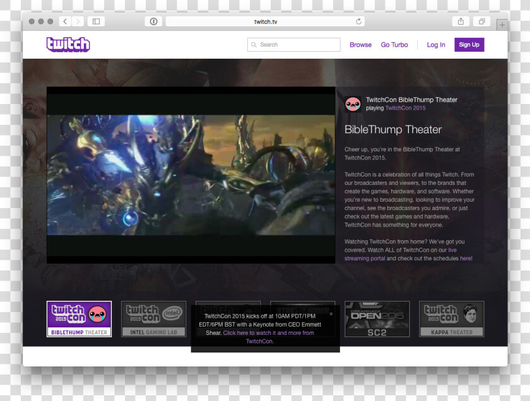Image resolution: width=530 pixels, height=401 pixels.
Task: Open the TwitchCon 2015 game link
Action: coord(405,108)
